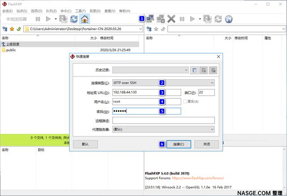This screenshot has width=287, height=196.
Task: Click the remote transfer queue icon
Action: tap(208, 19)
